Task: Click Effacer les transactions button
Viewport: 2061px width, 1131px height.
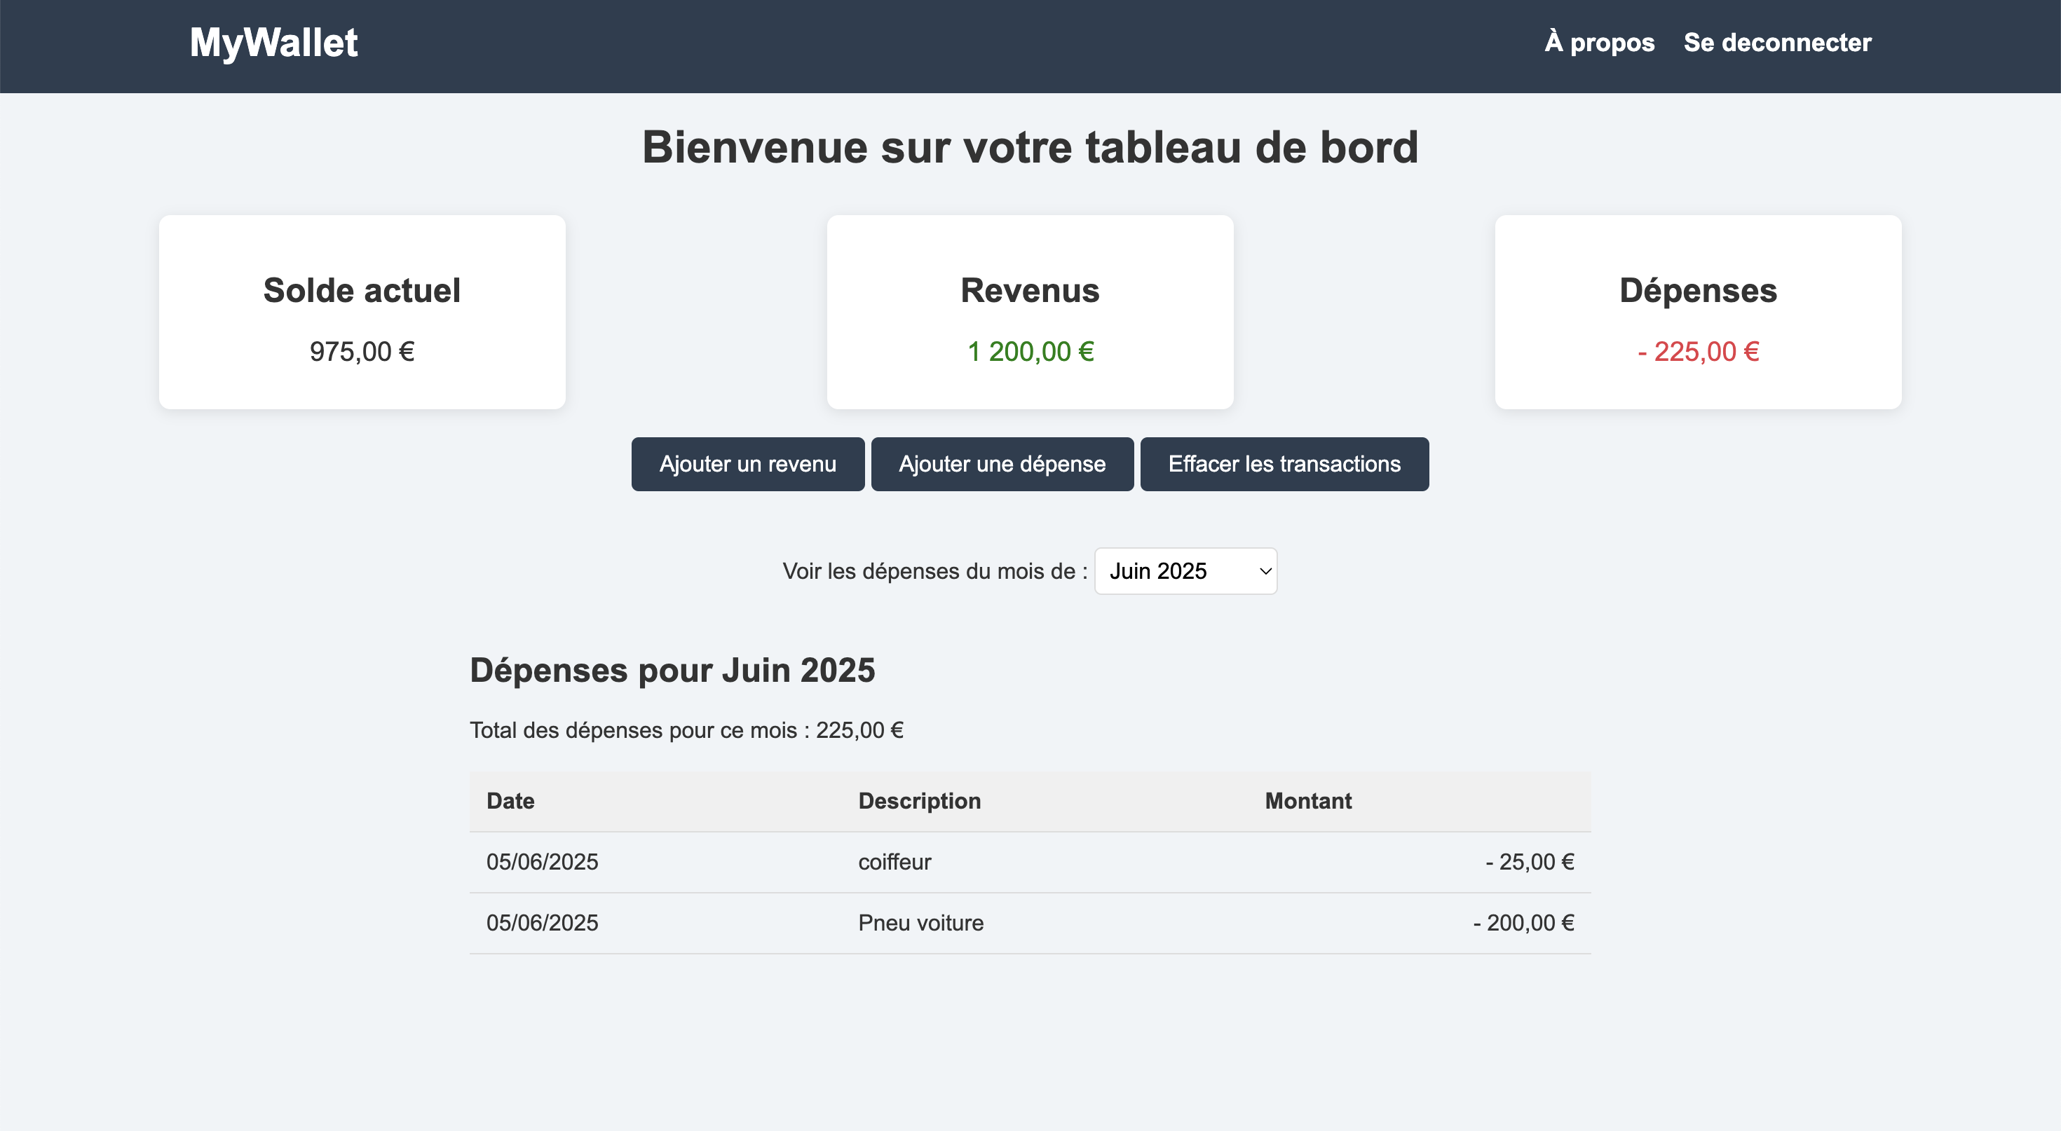Action: 1284,464
